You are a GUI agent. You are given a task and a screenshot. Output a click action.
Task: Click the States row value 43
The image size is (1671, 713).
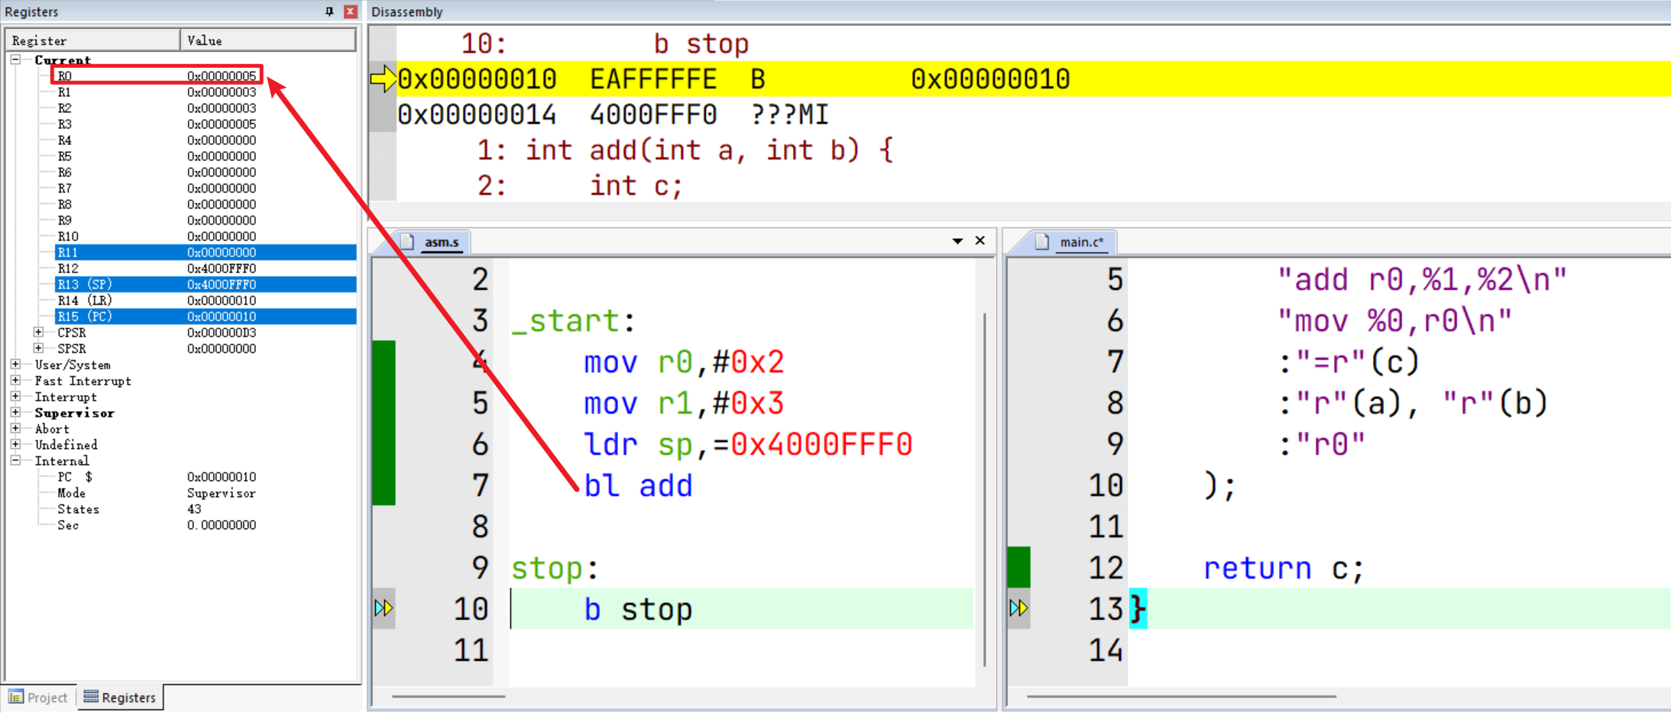pyautogui.click(x=194, y=508)
